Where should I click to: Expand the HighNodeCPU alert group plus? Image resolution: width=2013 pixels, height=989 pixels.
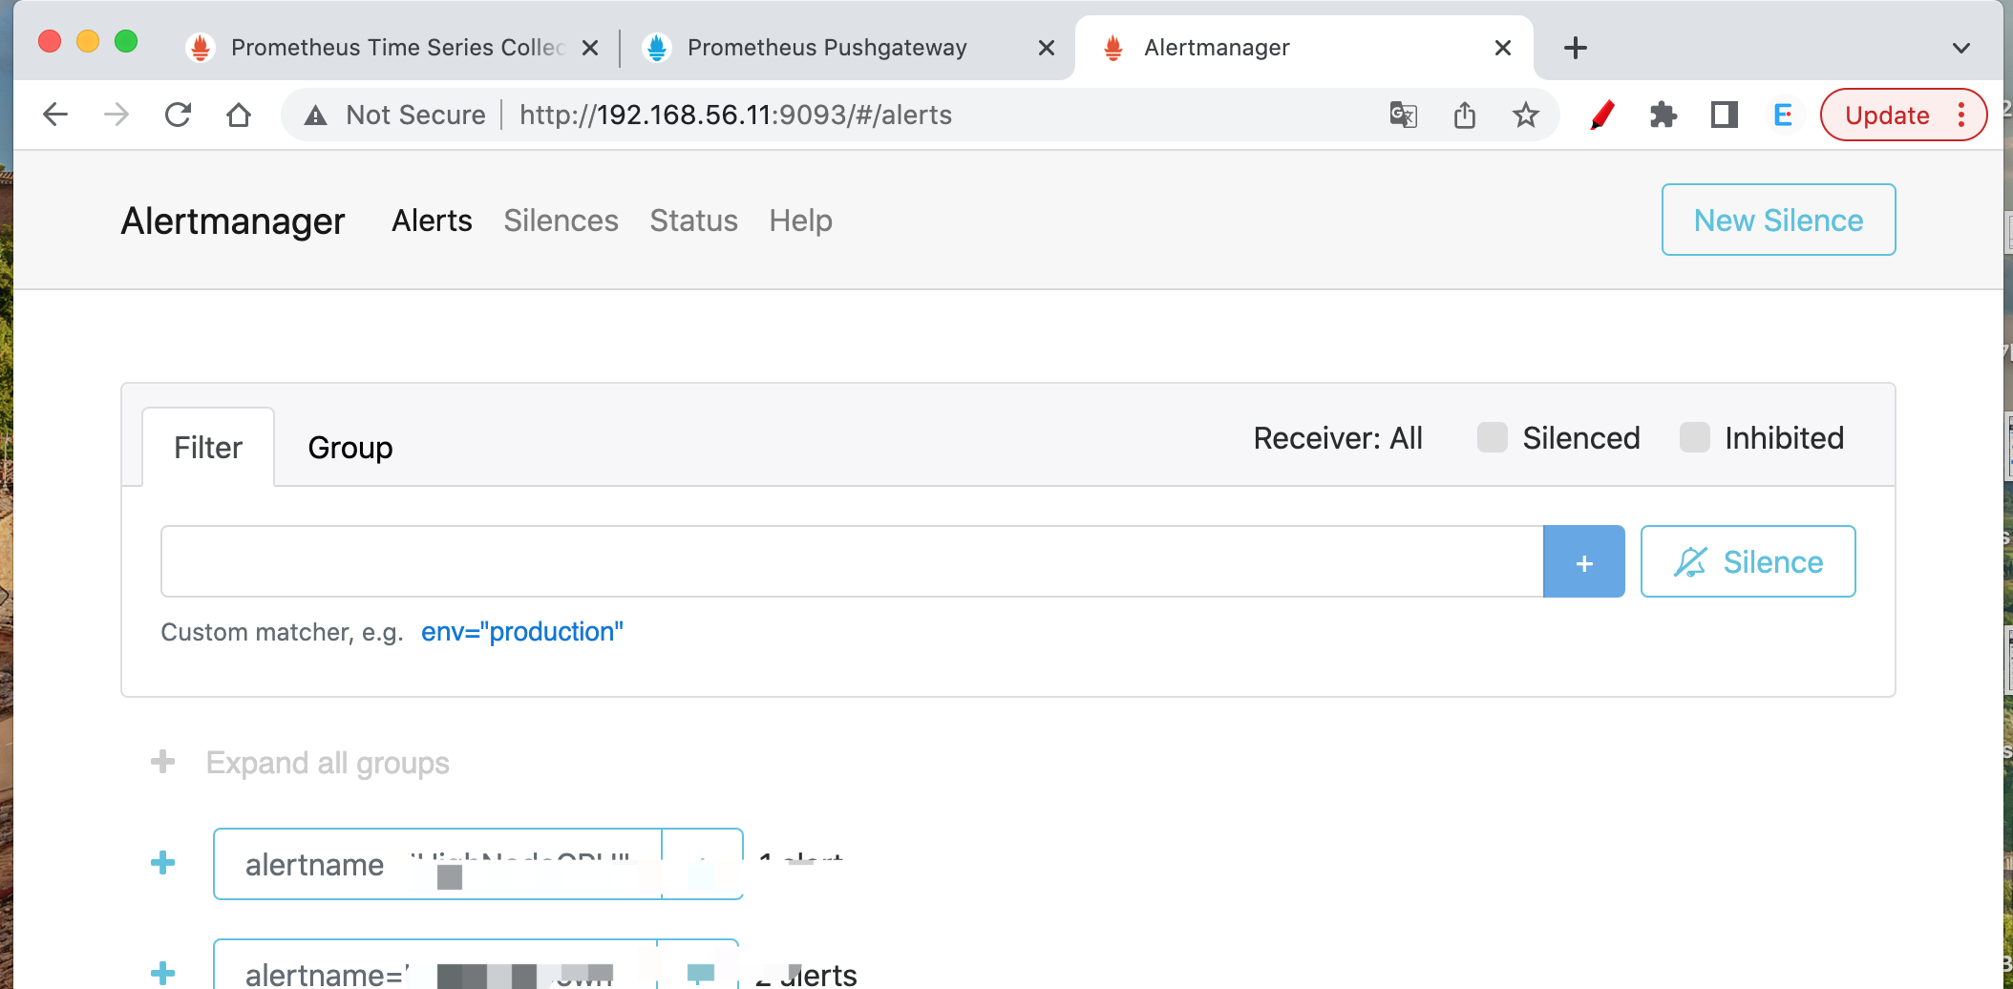point(163,863)
